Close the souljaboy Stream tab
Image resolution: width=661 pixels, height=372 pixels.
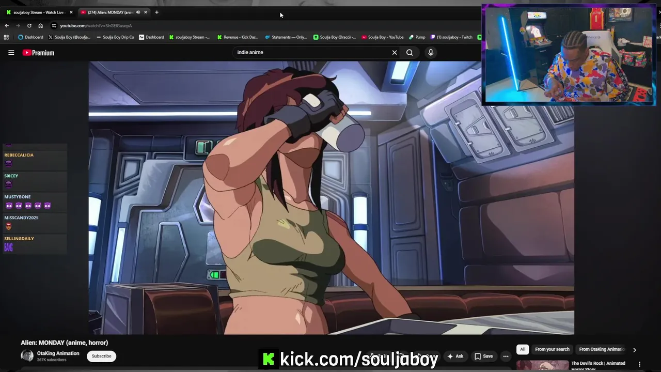71,12
